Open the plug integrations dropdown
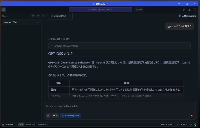This screenshot has height=128, width=200. point(55,116)
